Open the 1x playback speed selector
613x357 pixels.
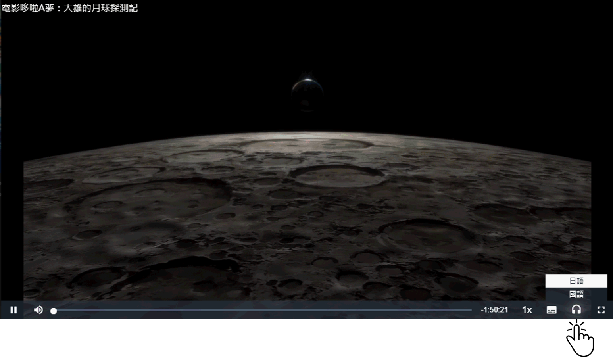(x=527, y=310)
